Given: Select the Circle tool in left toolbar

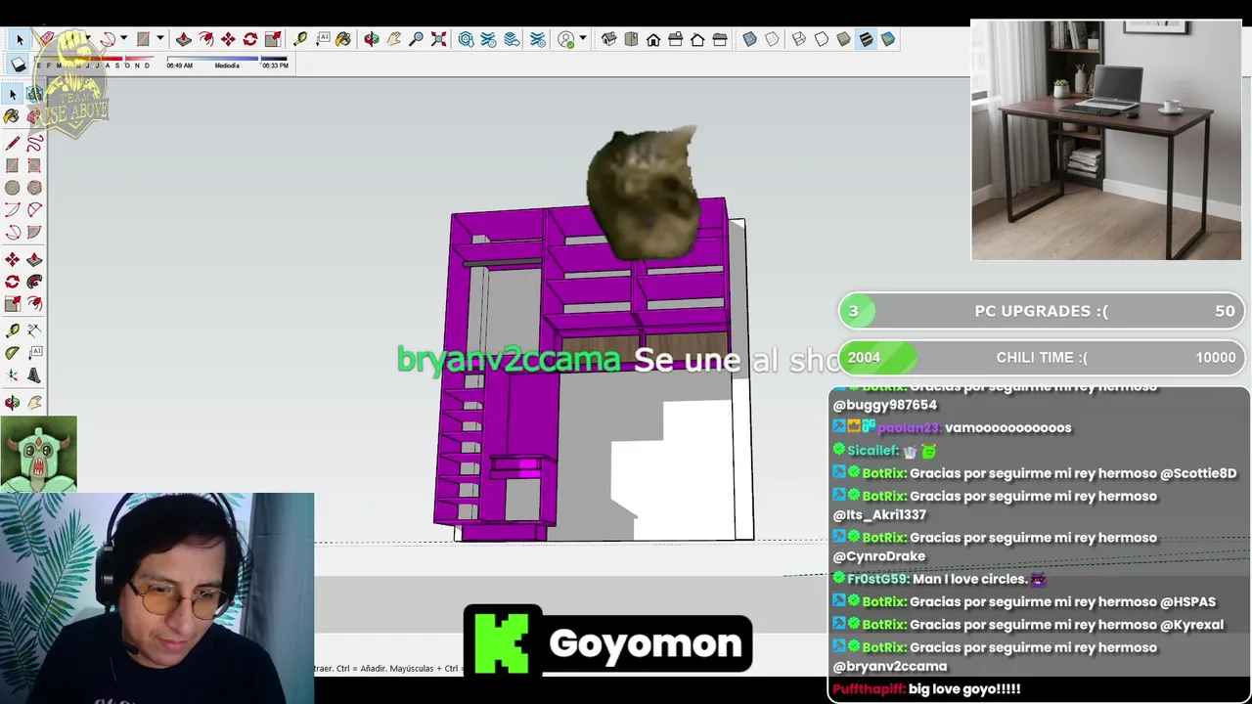Looking at the screenshot, I should 12,188.
